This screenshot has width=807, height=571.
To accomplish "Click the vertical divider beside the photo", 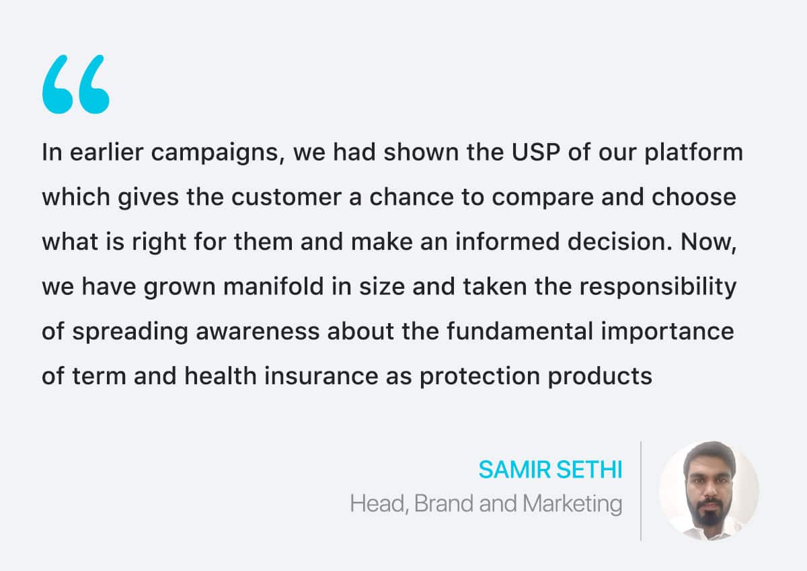I will [640, 491].
